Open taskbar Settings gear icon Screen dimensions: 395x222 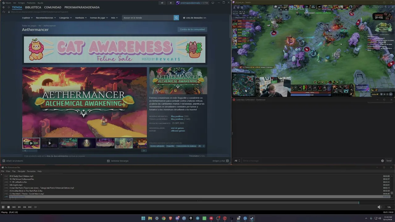157,218
